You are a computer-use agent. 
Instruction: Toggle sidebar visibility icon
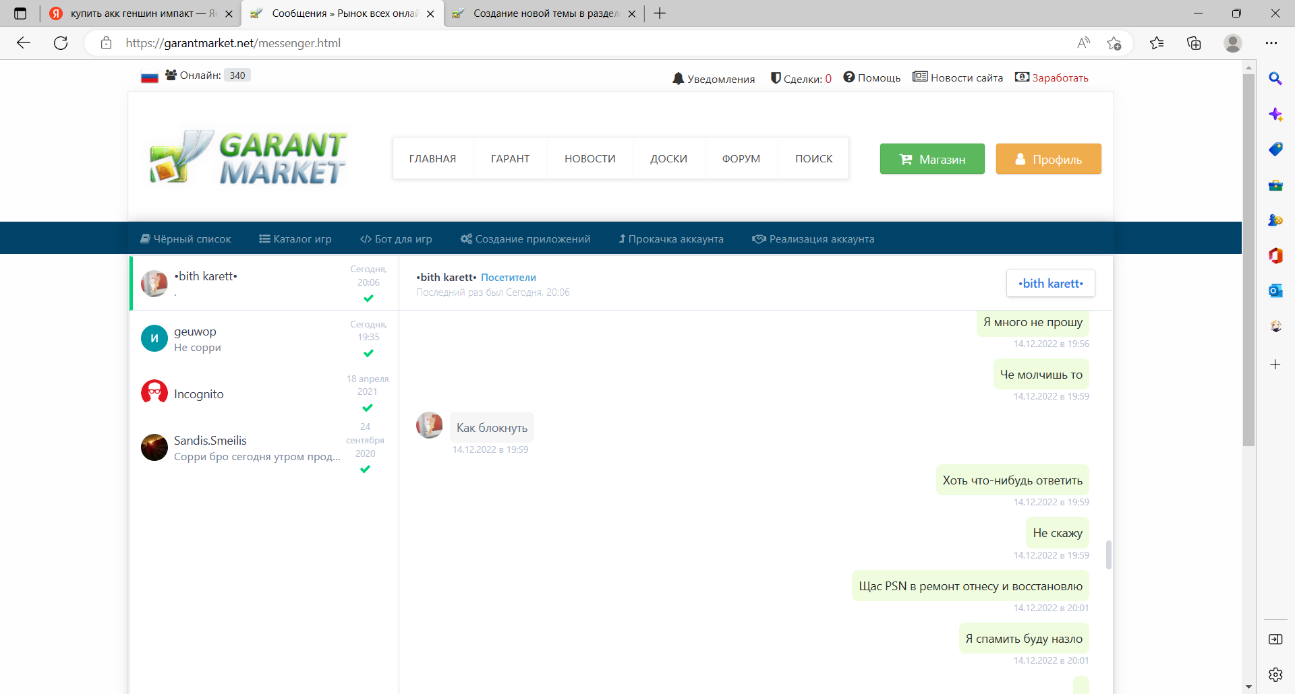[x=1275, y=639]
